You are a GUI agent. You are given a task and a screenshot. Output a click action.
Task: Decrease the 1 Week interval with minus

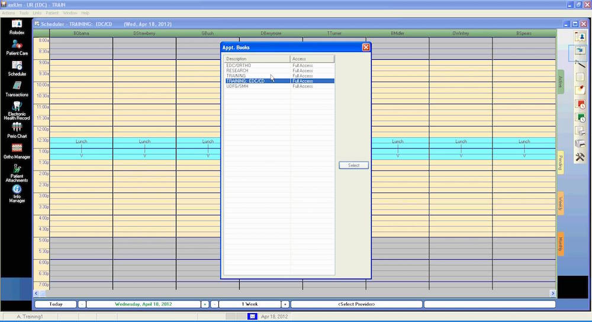click(x=214, y=304)
